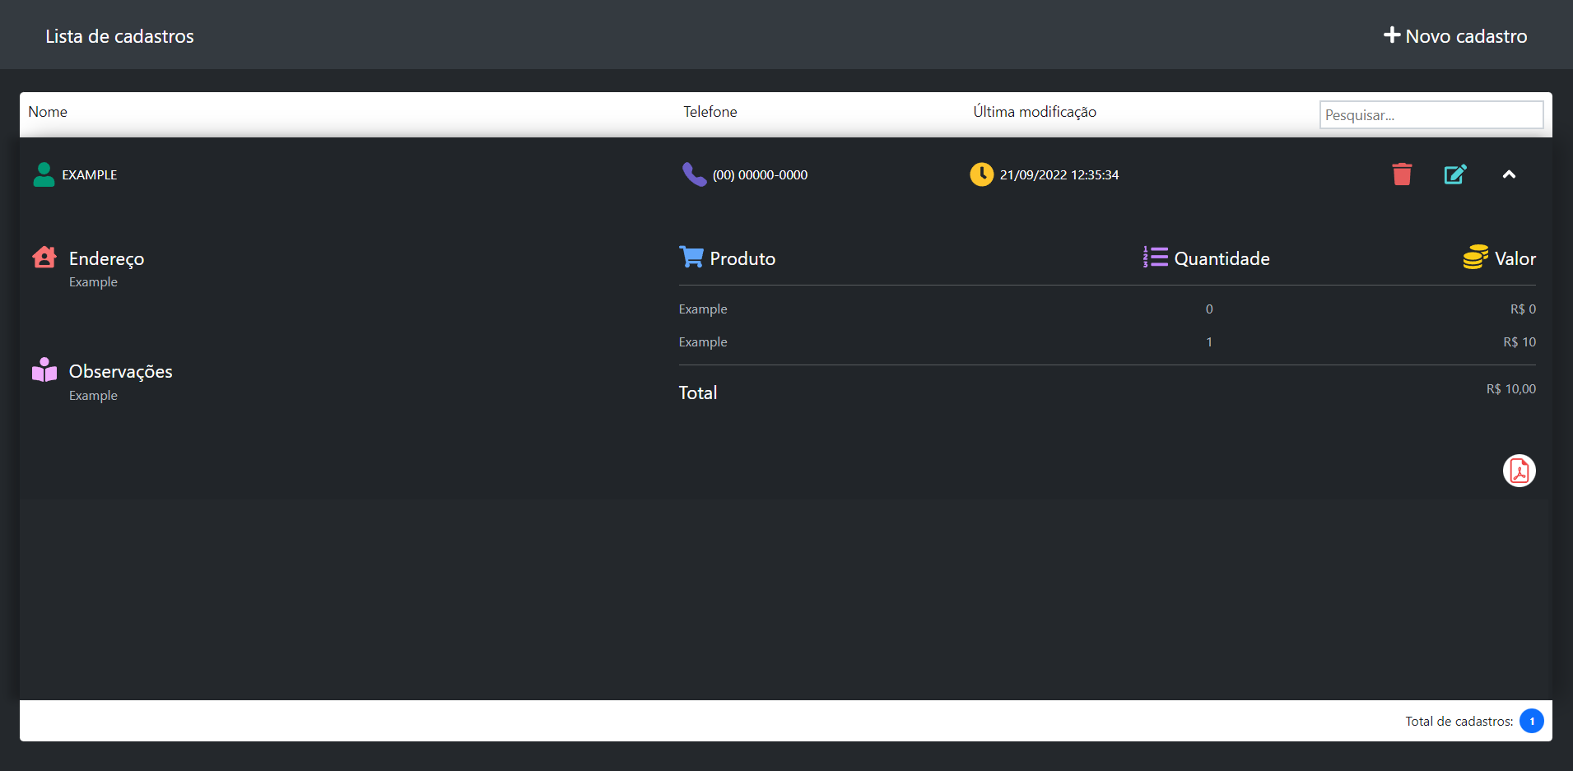Click the Valor column heading
Viewport: 1573px width, 771px height.
coord(1515,258)
